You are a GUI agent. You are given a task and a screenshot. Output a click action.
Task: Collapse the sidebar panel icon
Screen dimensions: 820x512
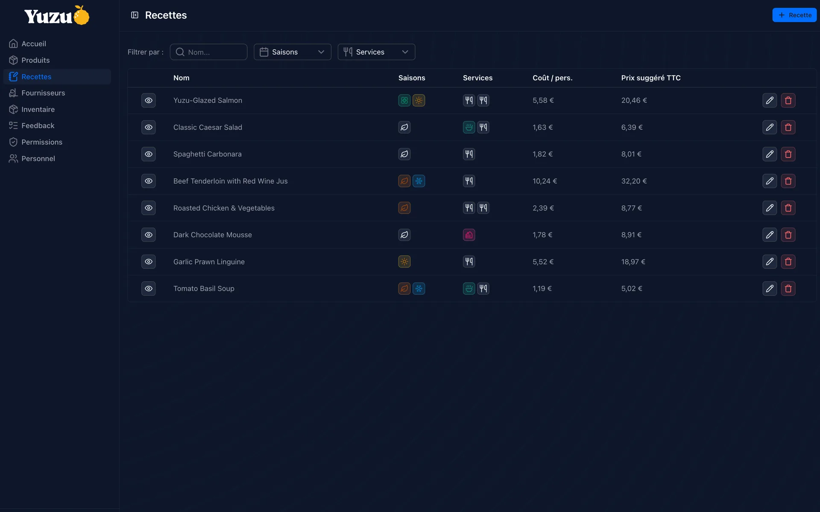(x=135, y=15)
